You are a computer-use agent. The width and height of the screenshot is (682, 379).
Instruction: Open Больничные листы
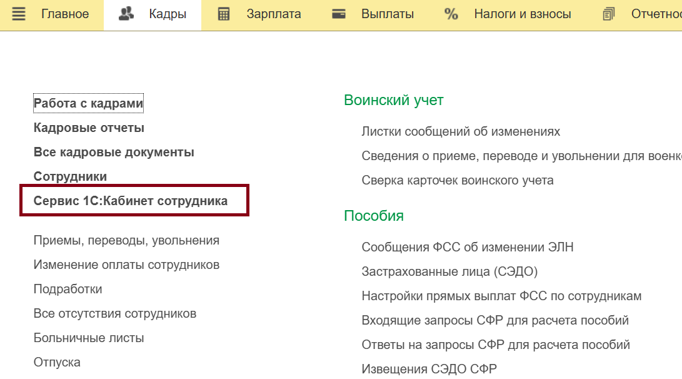[89, 338]
